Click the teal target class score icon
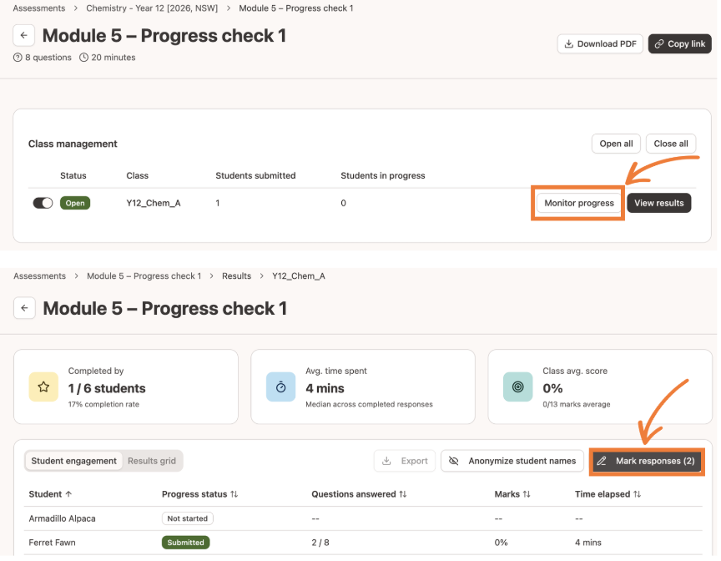721x561 pixels. pyautogui.click(x=517, y=387)
